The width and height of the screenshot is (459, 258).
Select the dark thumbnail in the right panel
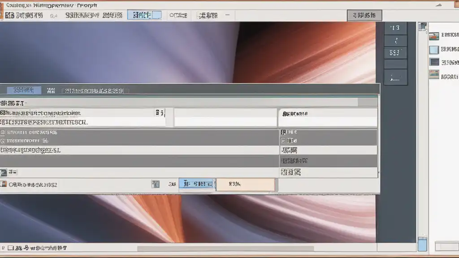tap(434, 62)
